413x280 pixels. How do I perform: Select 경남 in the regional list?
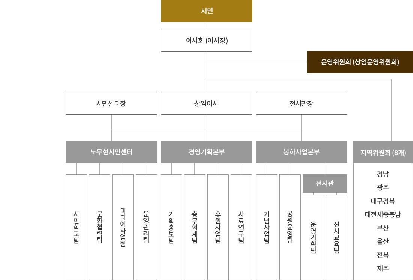(x=383, y=174)
